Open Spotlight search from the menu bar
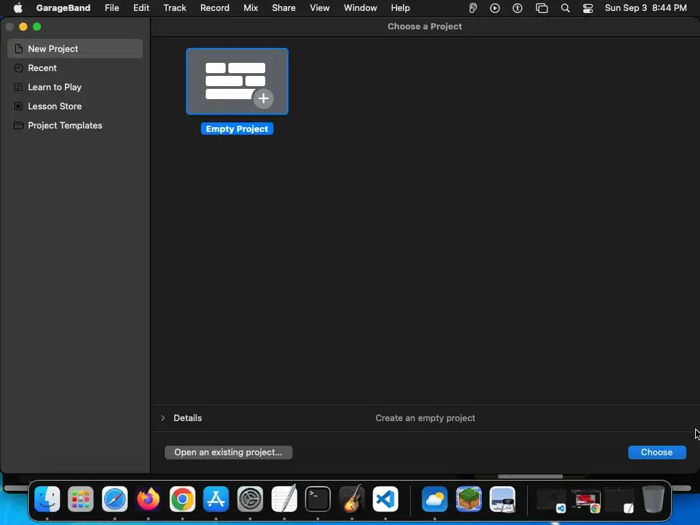Screen dimensions: 700x525 coord(565,8)
